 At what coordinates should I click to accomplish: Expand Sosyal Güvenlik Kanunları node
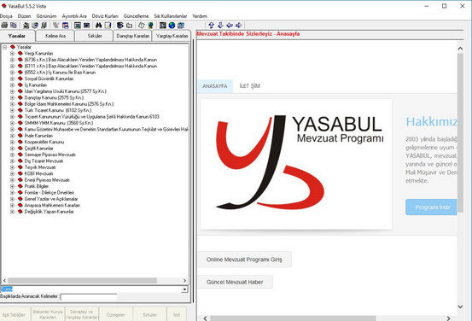coord(12,79)
